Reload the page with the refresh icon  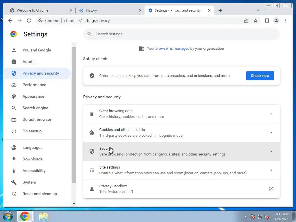pos(29,21)
